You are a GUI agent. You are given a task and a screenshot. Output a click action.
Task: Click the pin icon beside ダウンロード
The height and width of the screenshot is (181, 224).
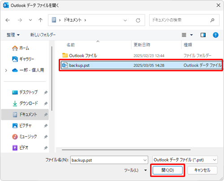[46, 103]
